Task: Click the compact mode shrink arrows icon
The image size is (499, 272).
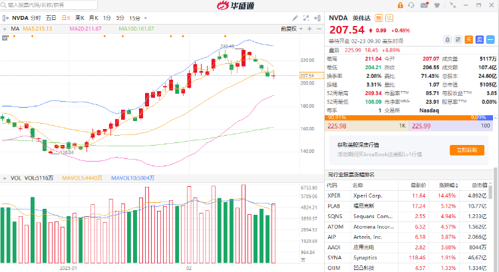Action: [x=452, y=5]
